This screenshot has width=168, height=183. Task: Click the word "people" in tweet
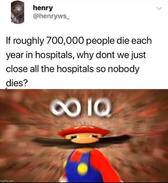click(x=101, y=42)
